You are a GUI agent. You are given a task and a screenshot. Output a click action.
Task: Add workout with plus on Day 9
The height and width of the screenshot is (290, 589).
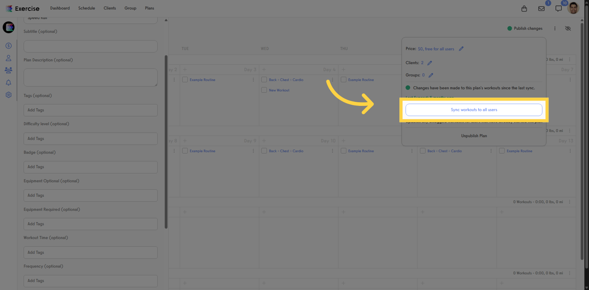point(185,141)
